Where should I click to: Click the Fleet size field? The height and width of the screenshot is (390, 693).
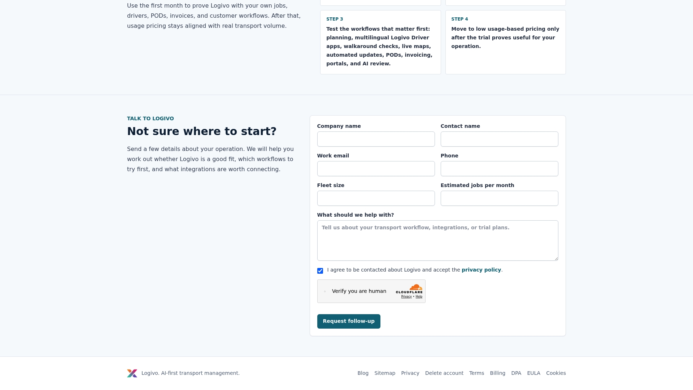coord(376,198)
